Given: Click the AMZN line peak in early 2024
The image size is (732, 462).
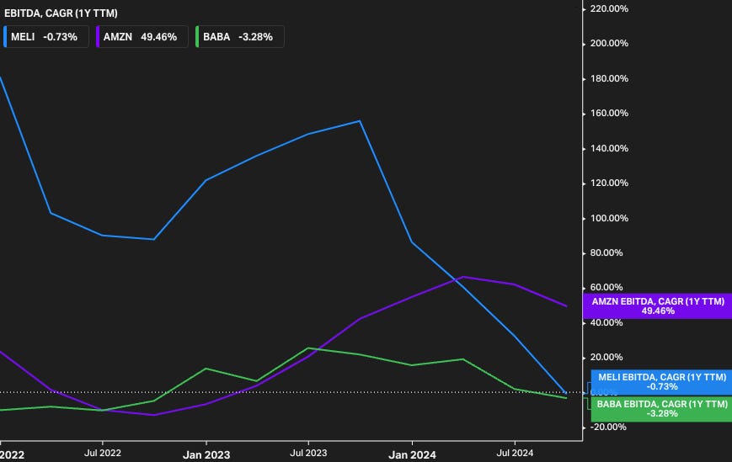Looking at the screenshot, I should click(x=462, y=277).
